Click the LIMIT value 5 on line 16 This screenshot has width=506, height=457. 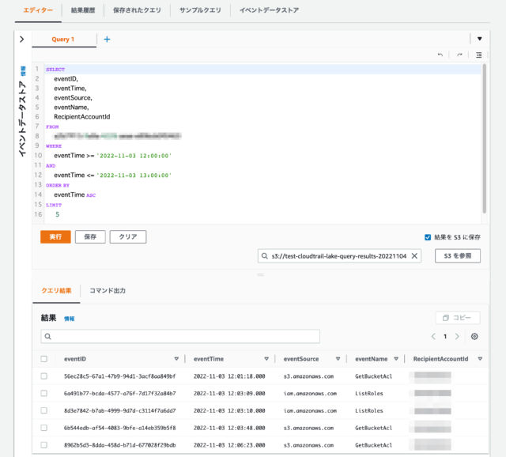[x=58, y=214]
